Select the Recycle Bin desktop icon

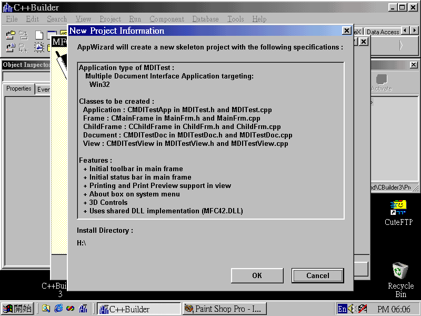[x=400, y=280]
